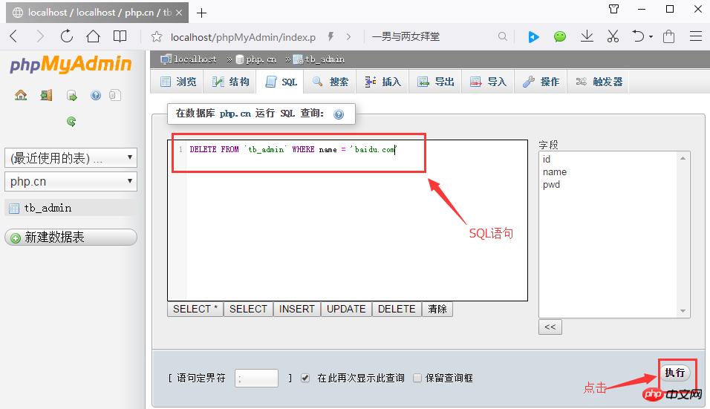710x409 pixels.
Task: Click the UPDATE template button
Action: (x=346, y=309)
